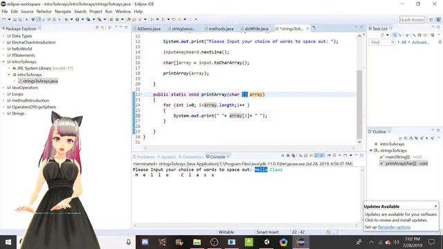443x249 pixels.
Task: Open Discord from the taskbar
Action: 145,242
